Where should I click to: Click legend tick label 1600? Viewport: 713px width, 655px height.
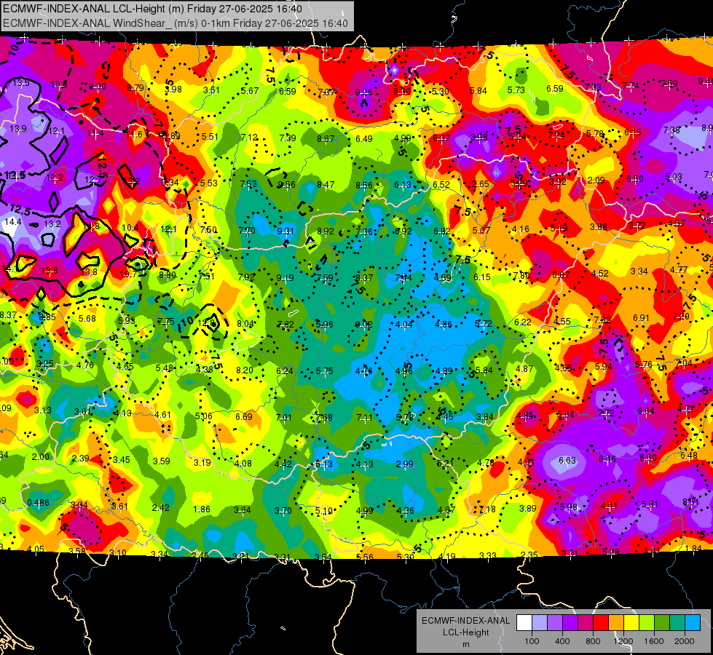point(653,641)
